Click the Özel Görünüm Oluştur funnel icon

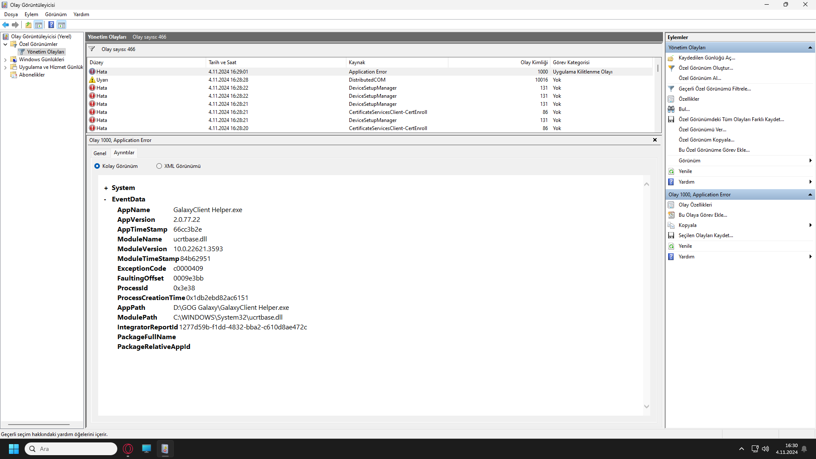671,68
